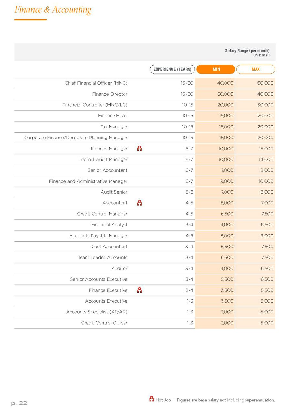Click the Hot Job icon beside Accountant
Viewport: 283px width, 409px height.
pos(139,203)
